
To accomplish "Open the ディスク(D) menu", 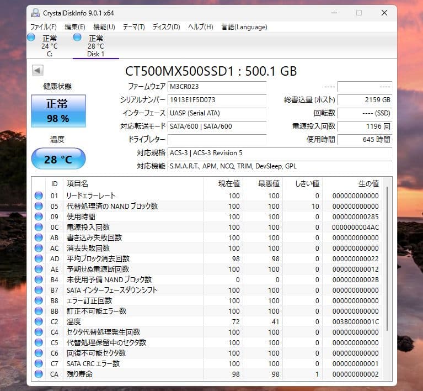I will tap(166, 27).
